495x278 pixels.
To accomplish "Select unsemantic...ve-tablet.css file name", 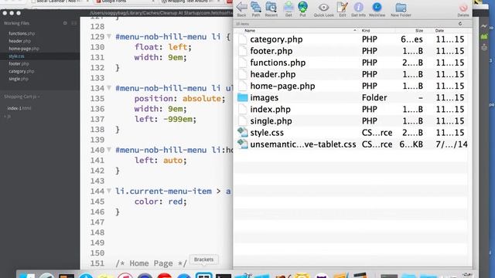I will [303, 144].
